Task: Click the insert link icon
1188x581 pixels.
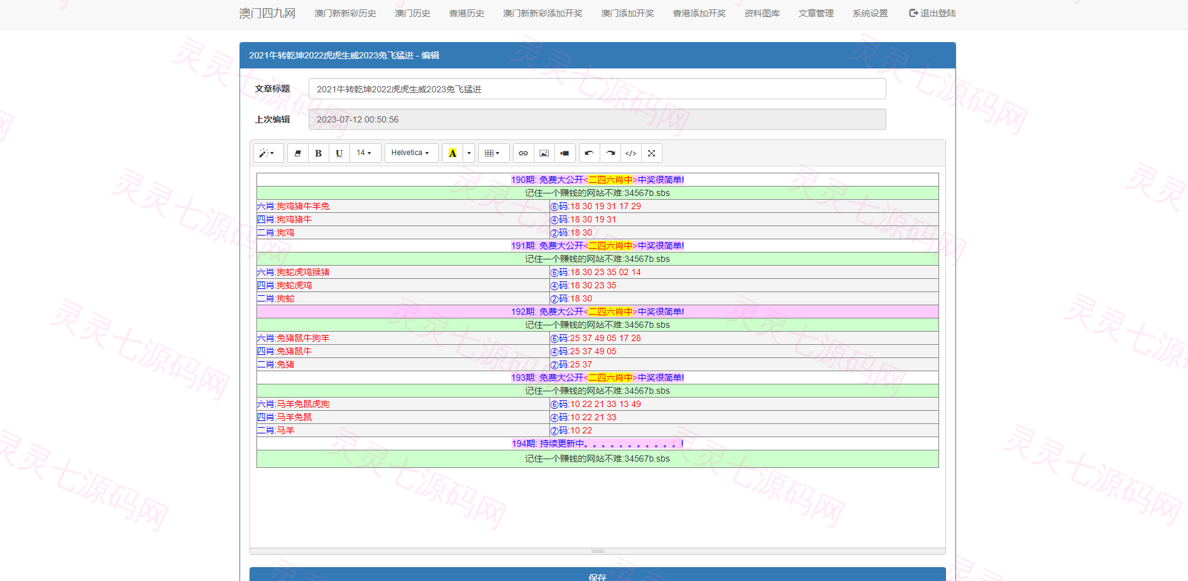Action: 524,153
